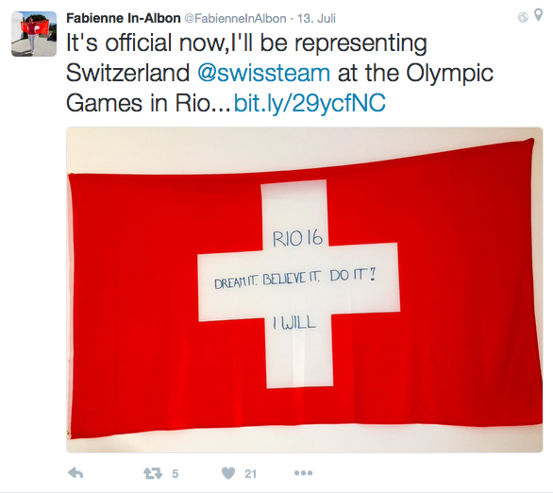The width and height of the screenshot is (553, 493).
Task: Click the RIO 16 writing on the flag
Action: pos(297,238)
